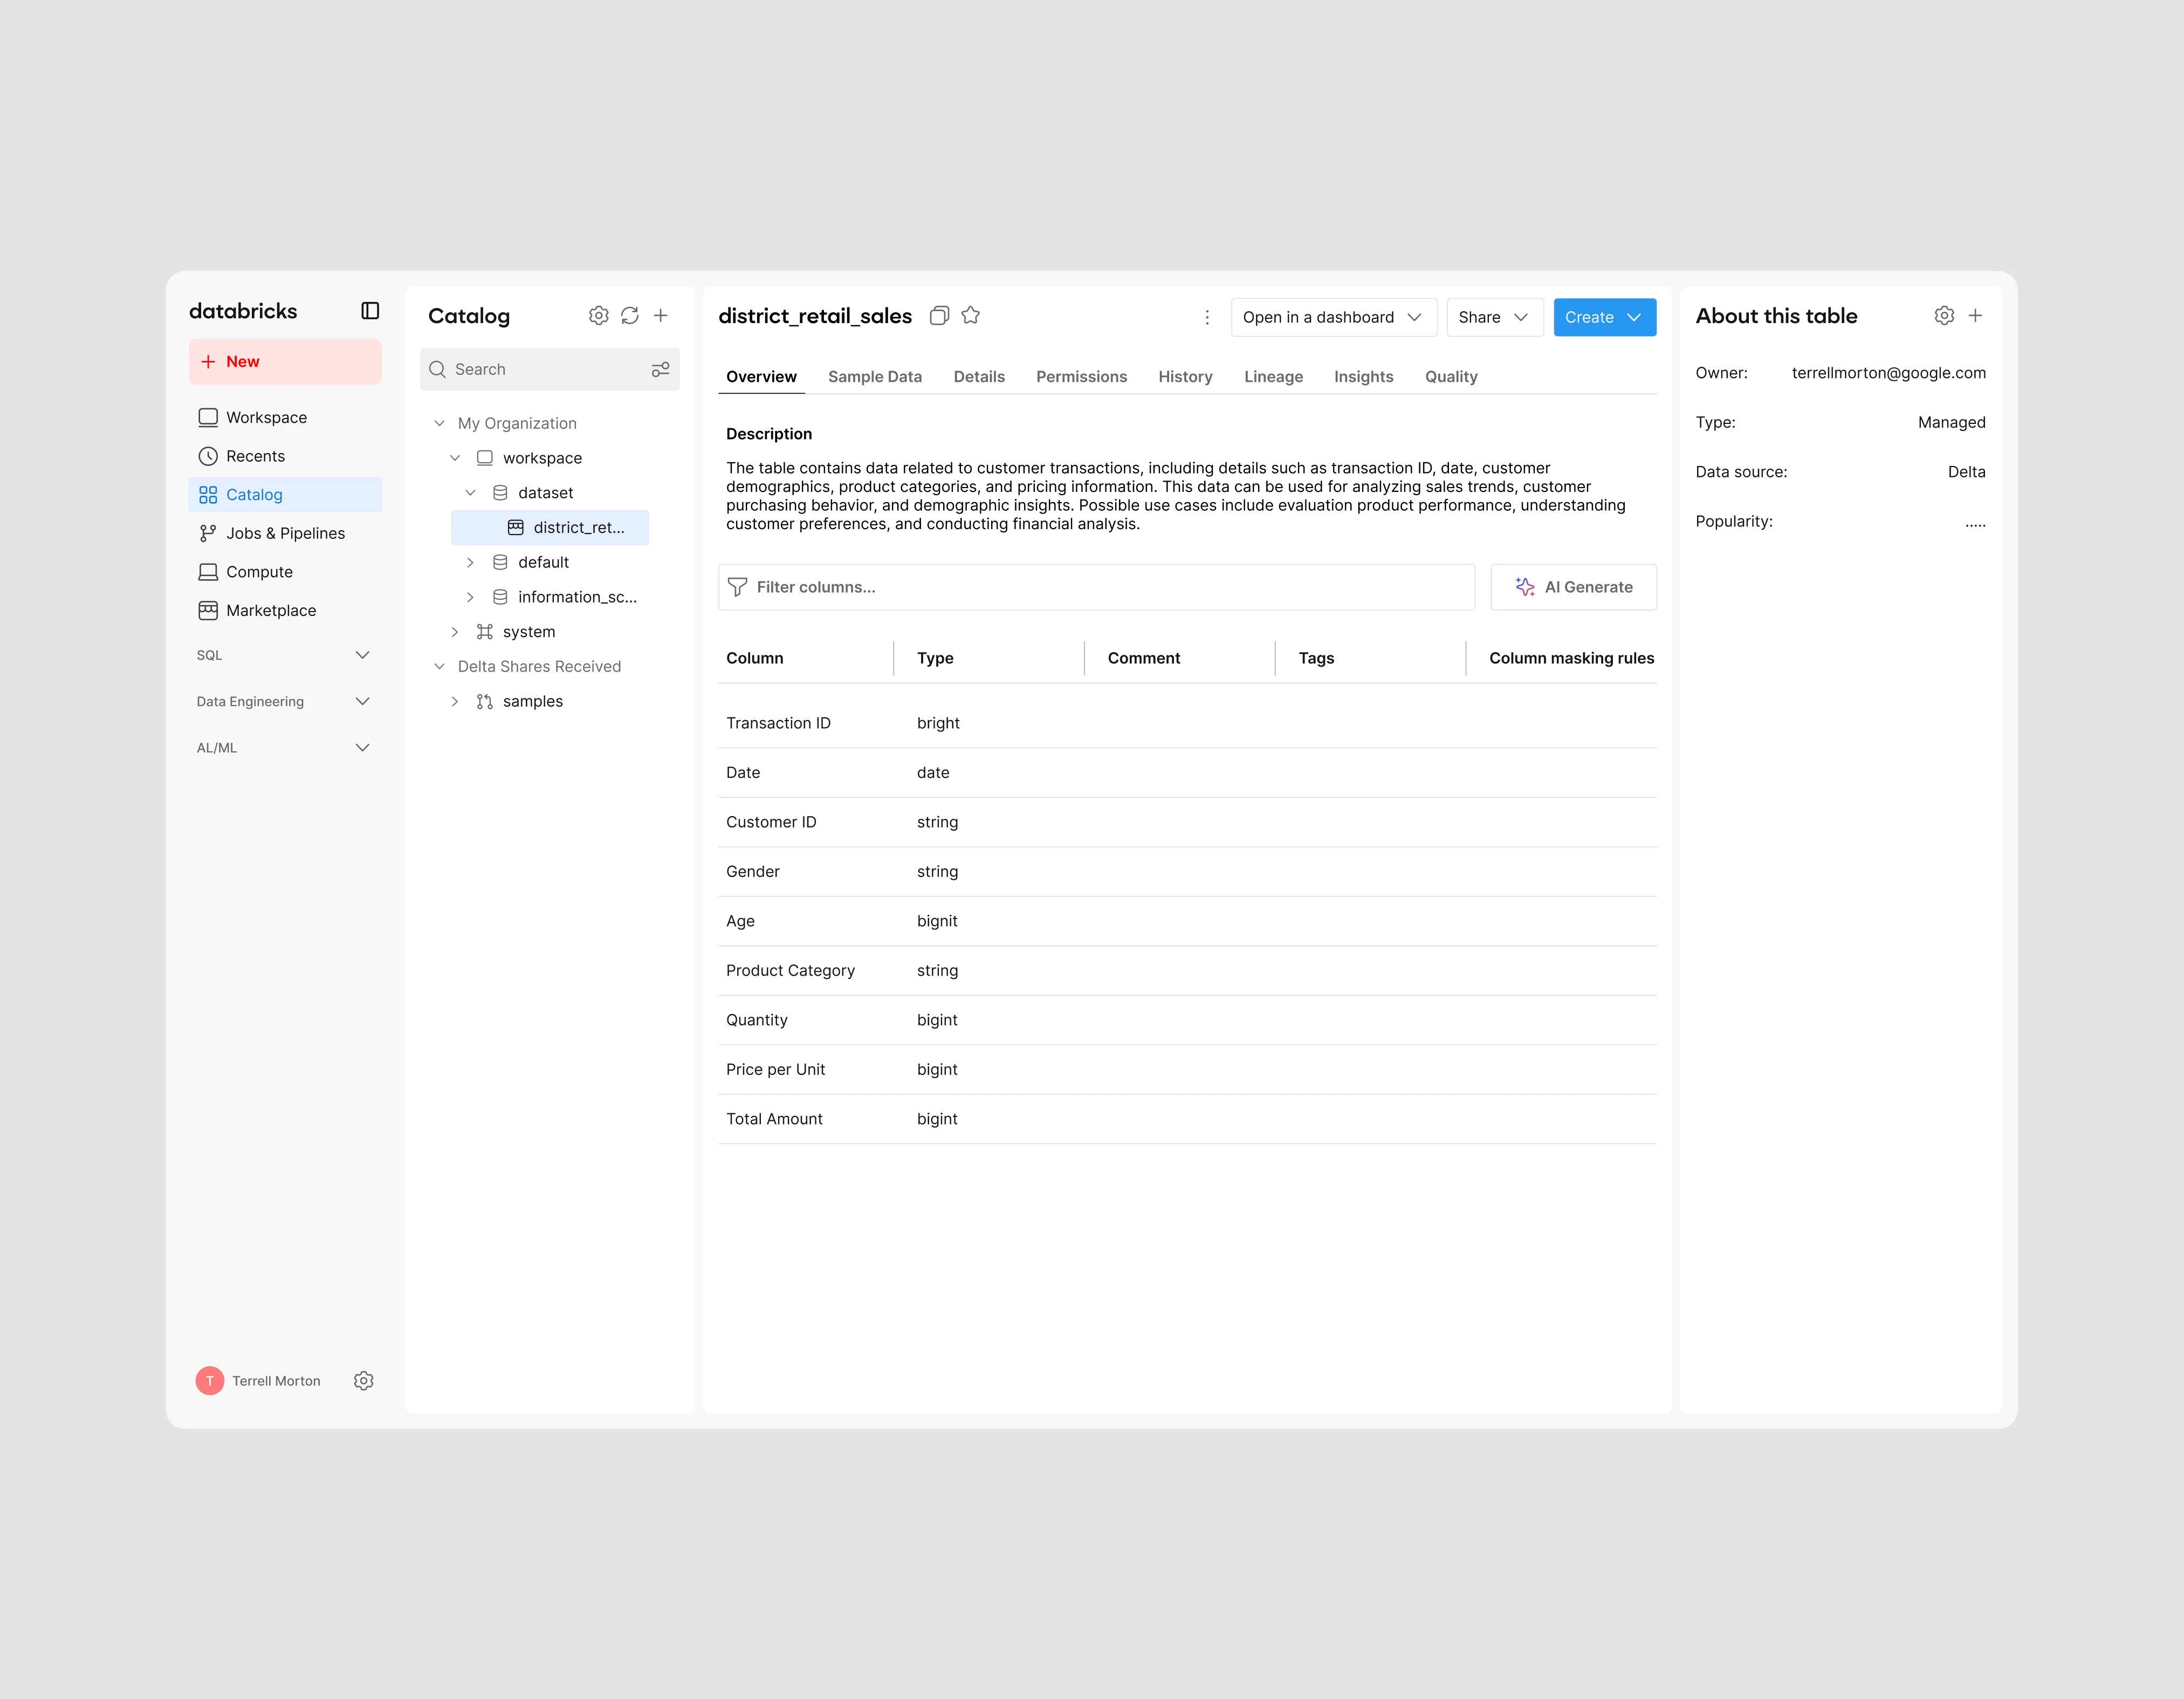This screenshot has width=2184, height=1699.
Task: Open the Share dropdown
Action: click(1494, 317)
